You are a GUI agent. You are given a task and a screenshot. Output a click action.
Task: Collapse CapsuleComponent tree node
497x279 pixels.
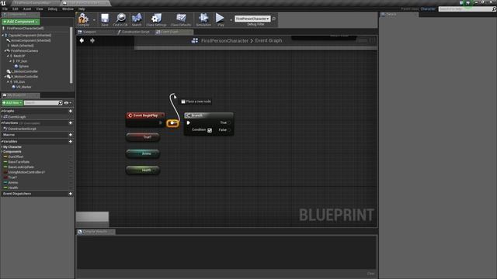click(3, 36)
